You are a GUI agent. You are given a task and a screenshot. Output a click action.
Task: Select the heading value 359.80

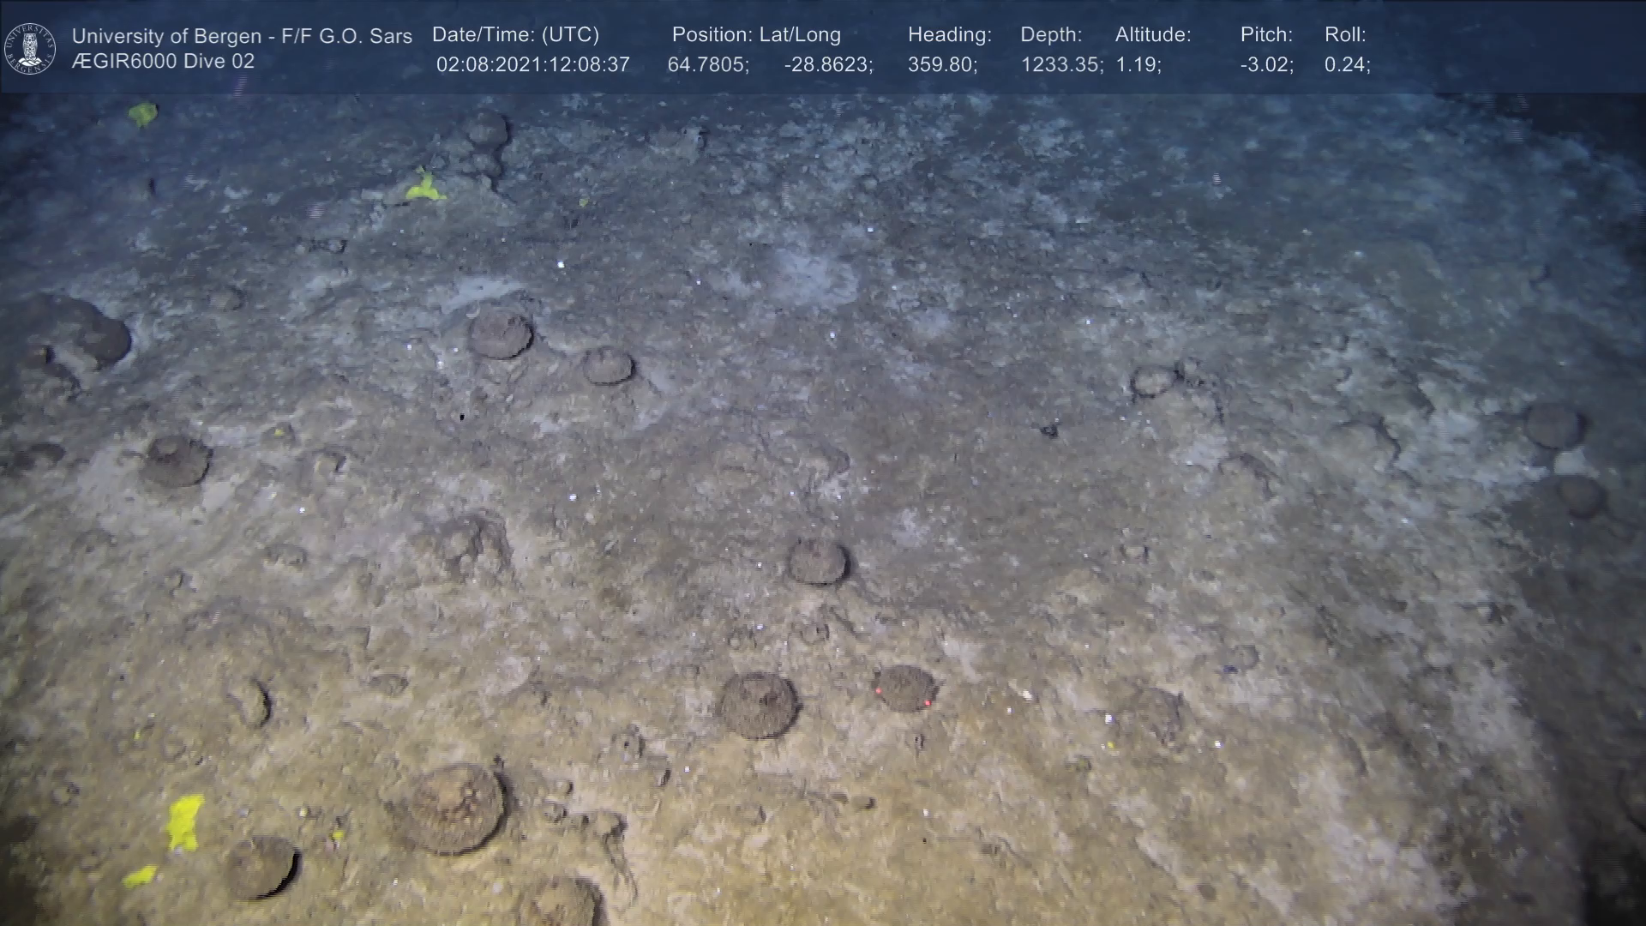[x=942, y=65]
